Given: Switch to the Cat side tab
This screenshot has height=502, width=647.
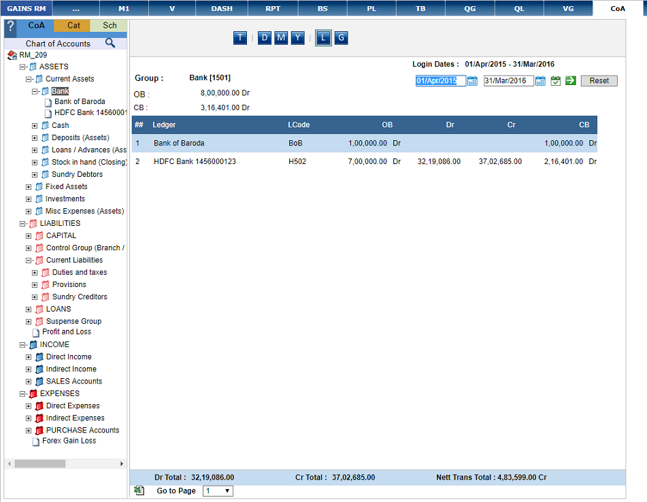Looking at the screenshot, I should (x=73, y=26).
